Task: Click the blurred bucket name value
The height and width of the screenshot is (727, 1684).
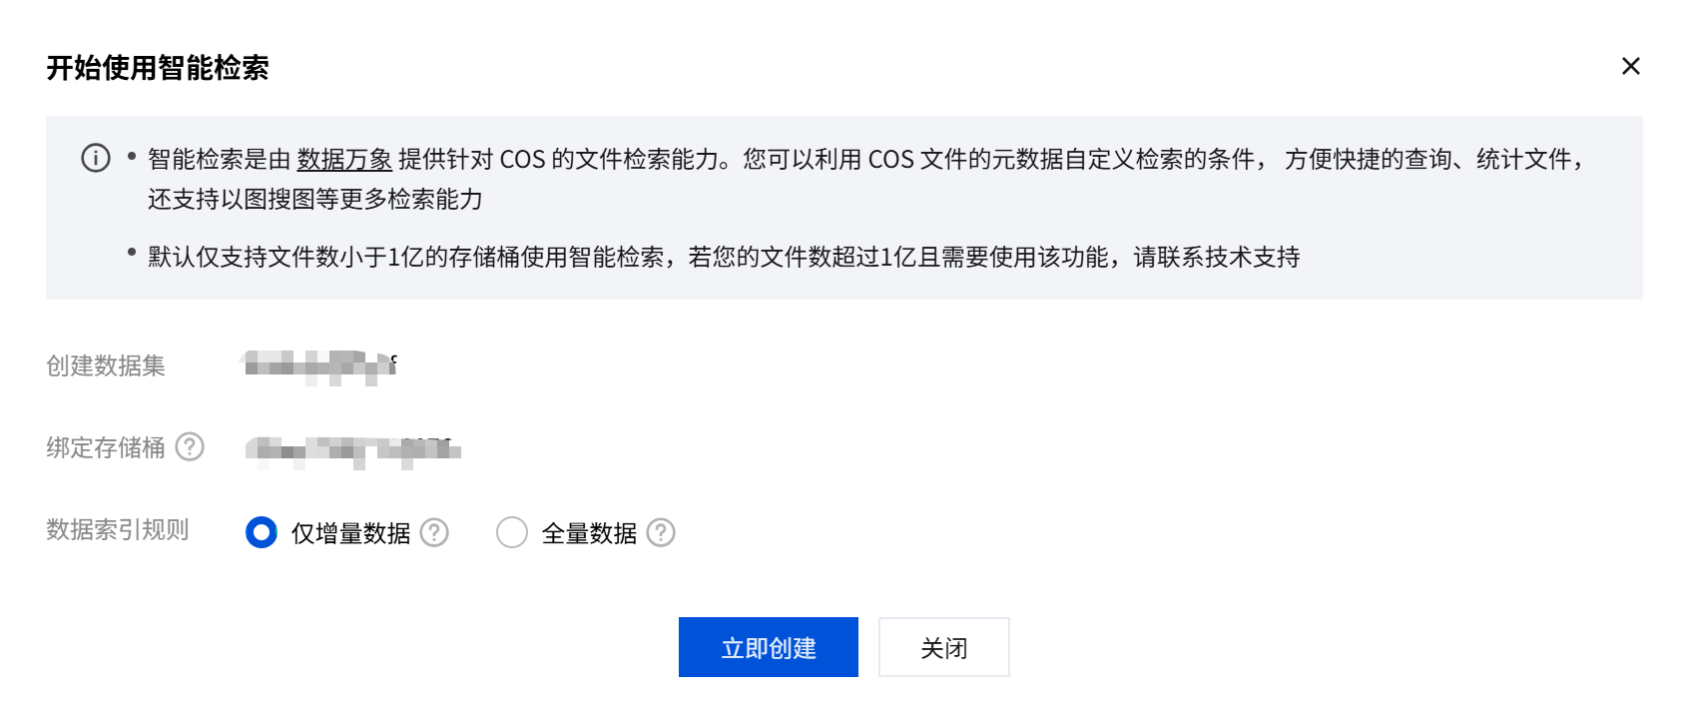Action: (353, 451)
